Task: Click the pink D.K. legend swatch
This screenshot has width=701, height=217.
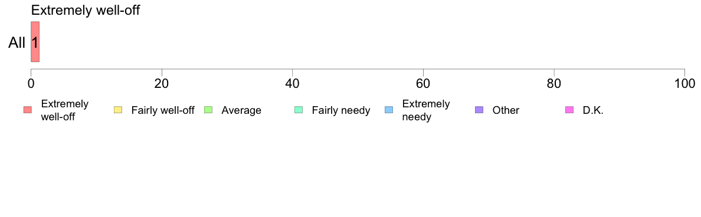Action: point(569,110)
